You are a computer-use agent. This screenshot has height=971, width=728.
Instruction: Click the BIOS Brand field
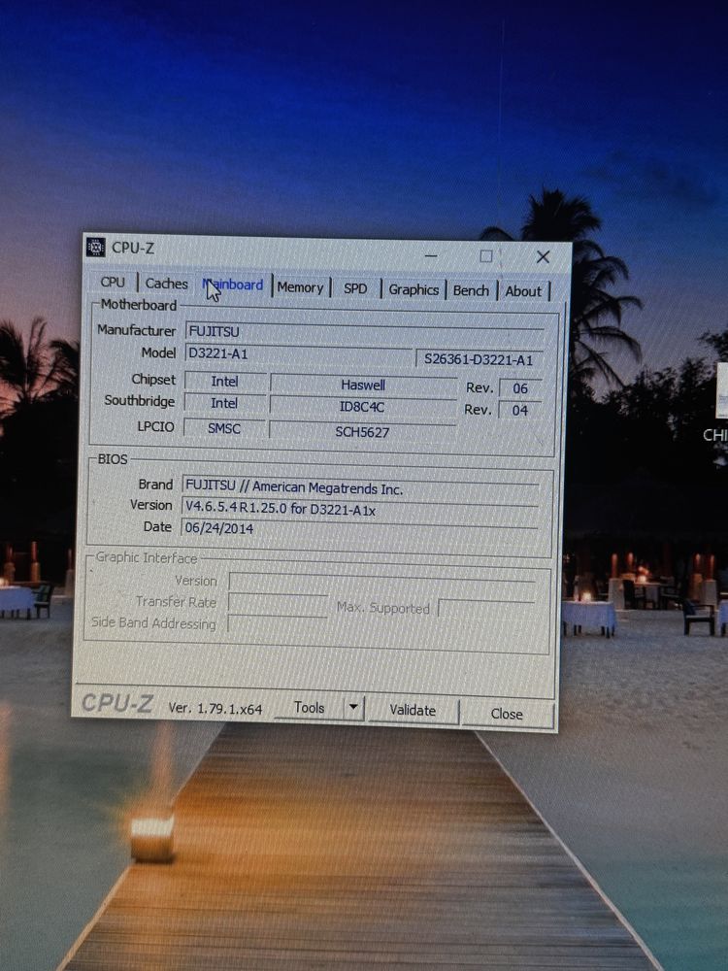tap(361, 486)
